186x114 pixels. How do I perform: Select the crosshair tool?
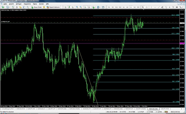[x=147, y=7]
